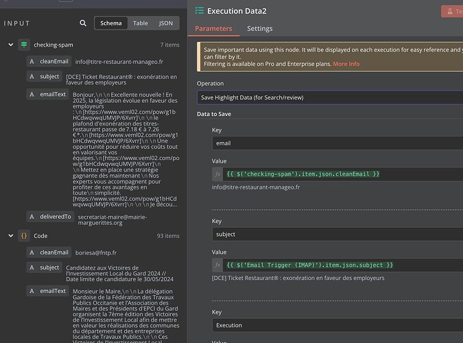Click the INPUT panel heading
The image size is (463, 343).
pos(17,23)
